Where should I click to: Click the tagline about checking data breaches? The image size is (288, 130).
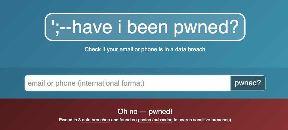(x=145, y=49)
